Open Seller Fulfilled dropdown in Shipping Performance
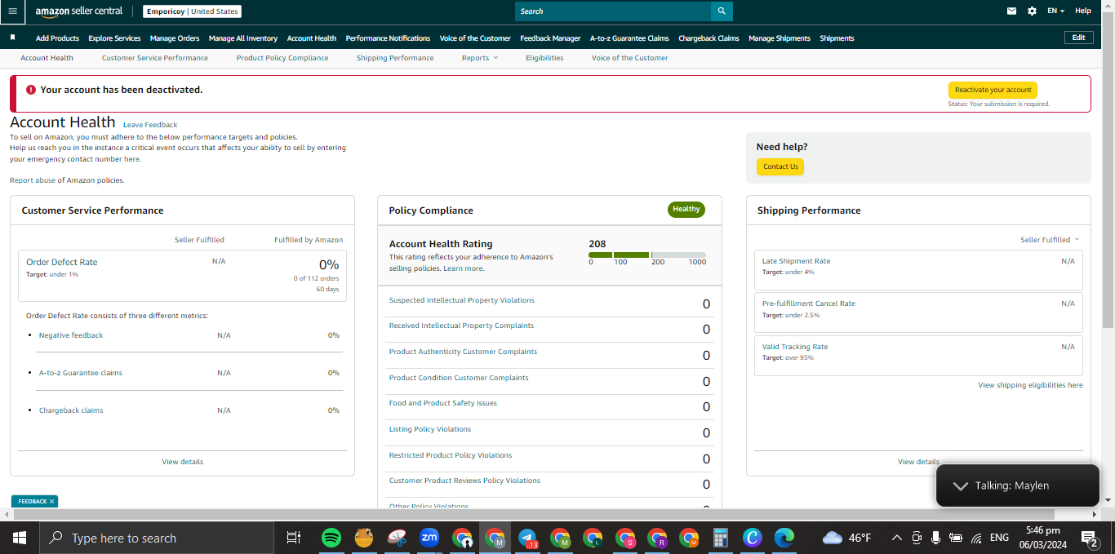Viewport: 1115px width, 554px height. coord(1050,240)
